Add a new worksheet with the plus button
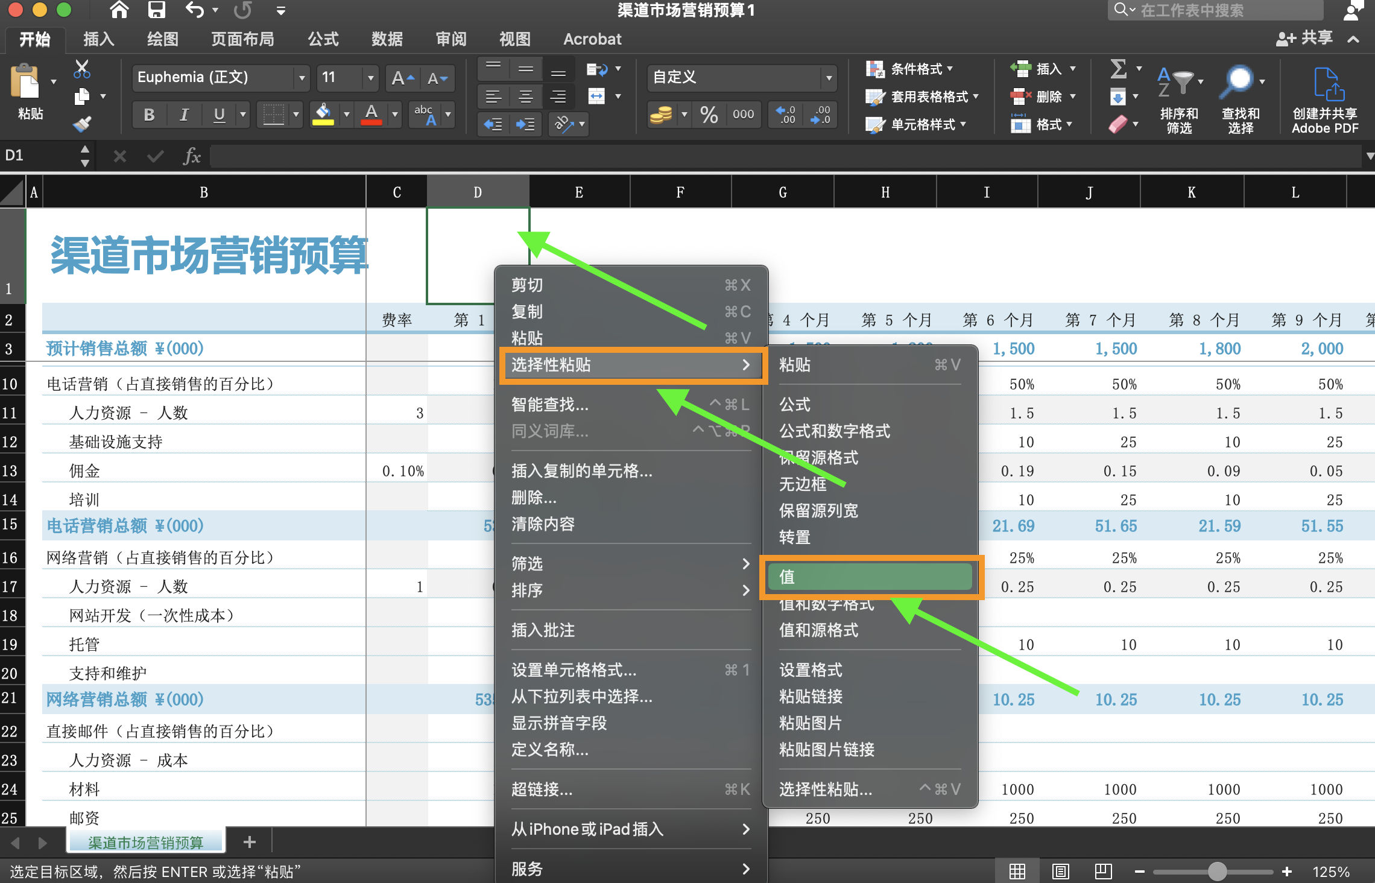Screen dimensions: 1375x883 [248, 841]
